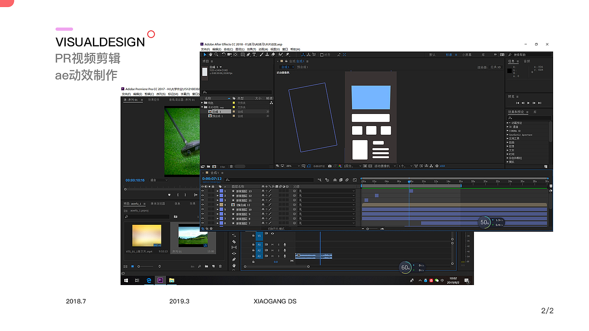589x331 pixels.
Task: Select the 标准 workspace in After Effects
Action: [x=449, y=55]
